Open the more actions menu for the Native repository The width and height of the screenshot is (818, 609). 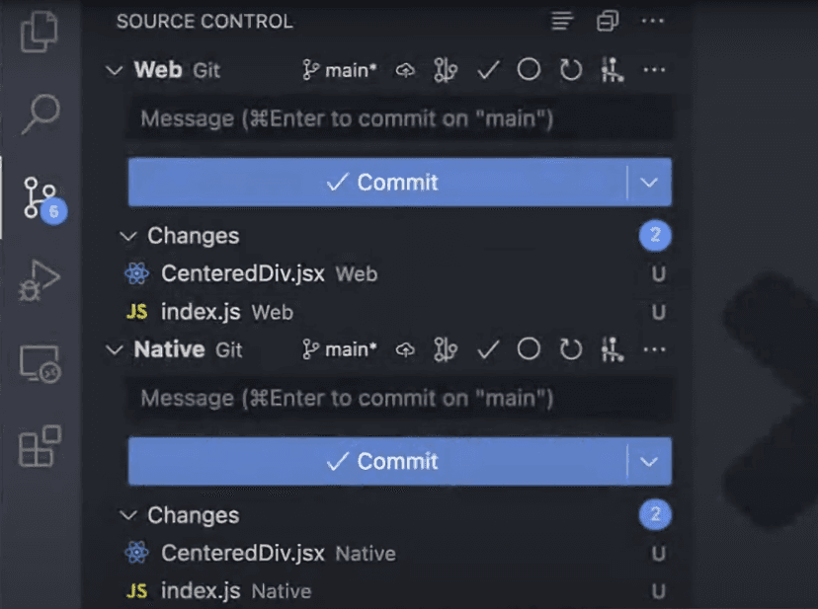[x=652, y=349]
